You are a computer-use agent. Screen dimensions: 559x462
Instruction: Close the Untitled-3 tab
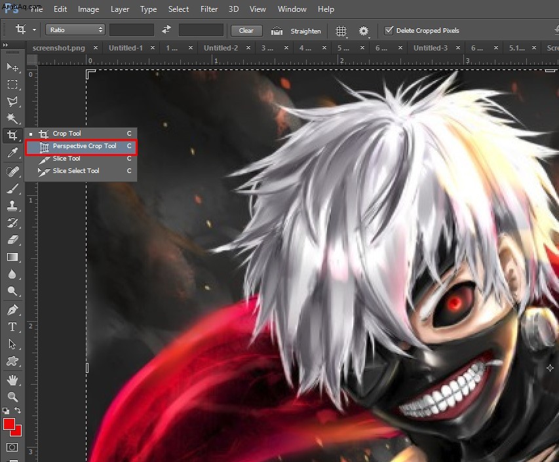point(458,48)
